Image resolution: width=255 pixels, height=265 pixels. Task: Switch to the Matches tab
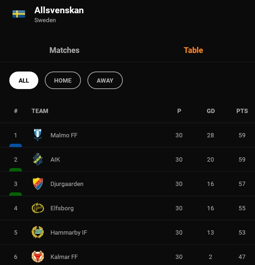click(64, 50)
